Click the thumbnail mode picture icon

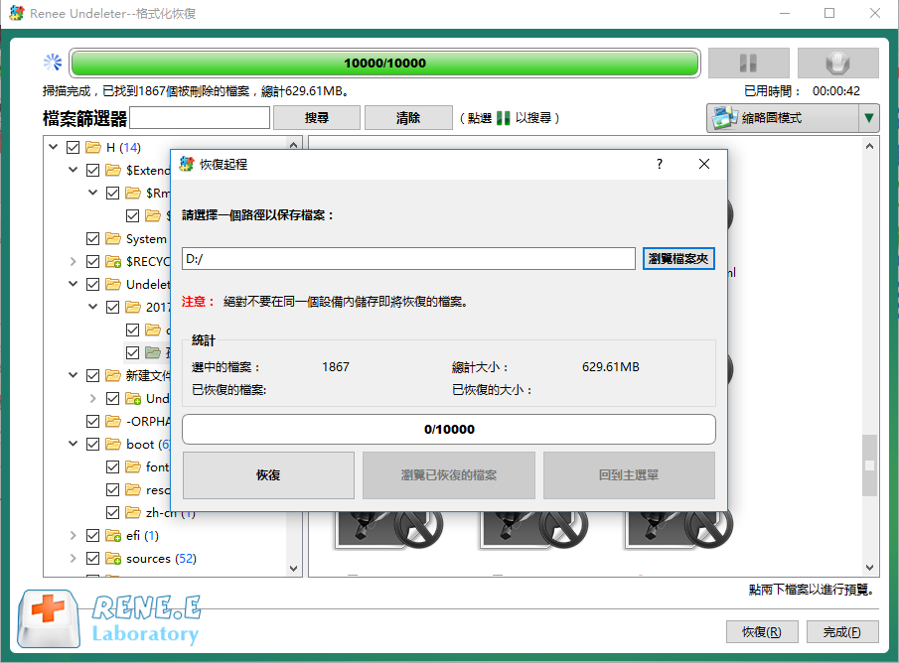coord(724,118)
